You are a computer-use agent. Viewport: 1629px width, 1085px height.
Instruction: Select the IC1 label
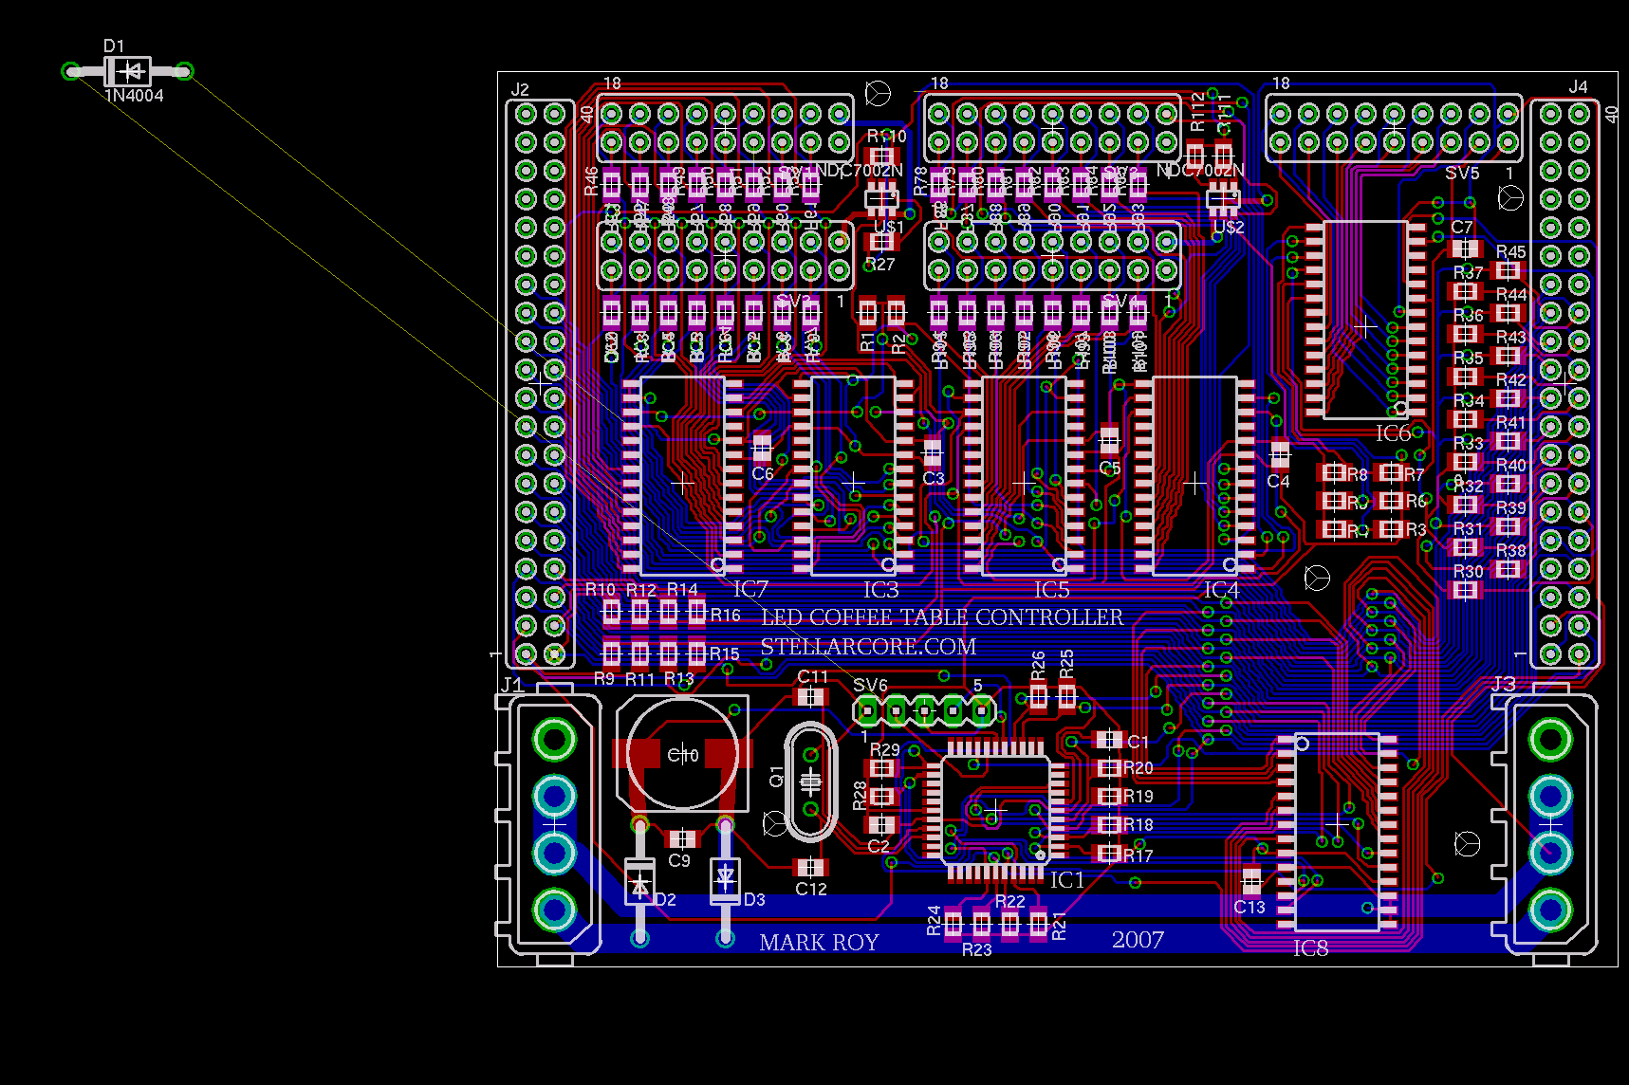(x=1066, y=880)
